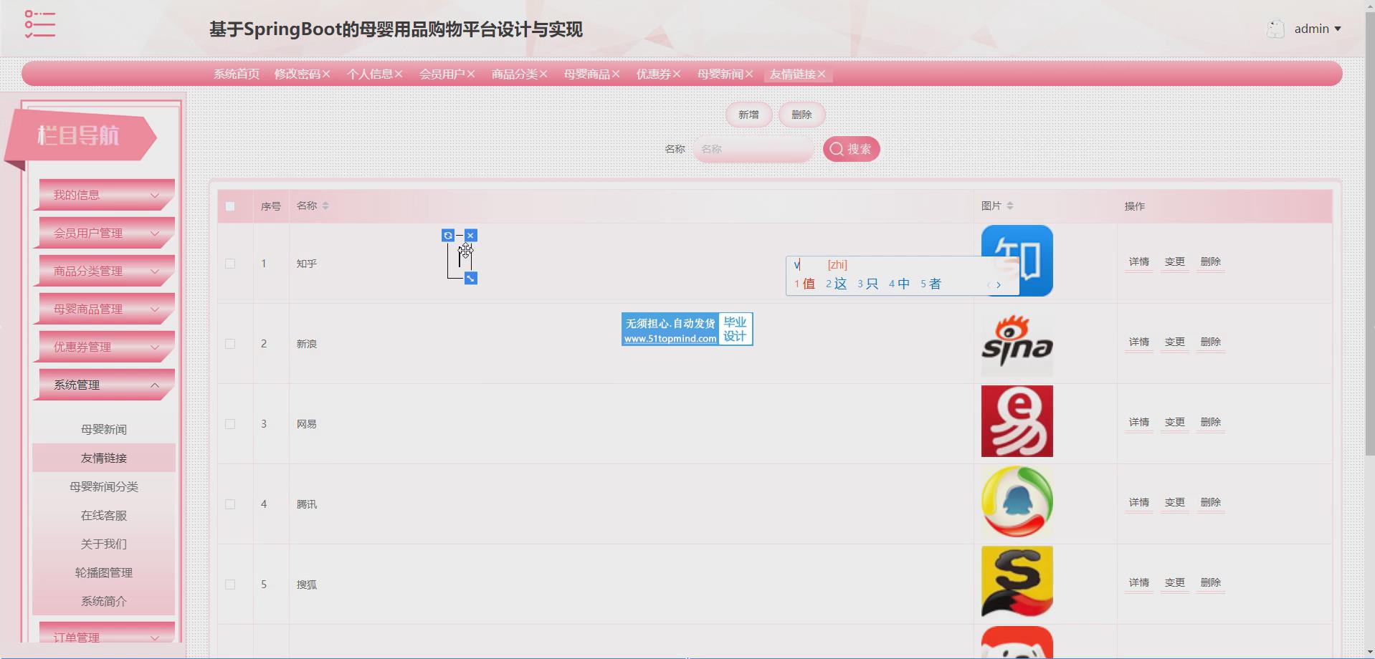Screen dimensions: 1375x659
Task: Close the 优惠券 tab
Action: pyautogui.click(x=677, y=74)
